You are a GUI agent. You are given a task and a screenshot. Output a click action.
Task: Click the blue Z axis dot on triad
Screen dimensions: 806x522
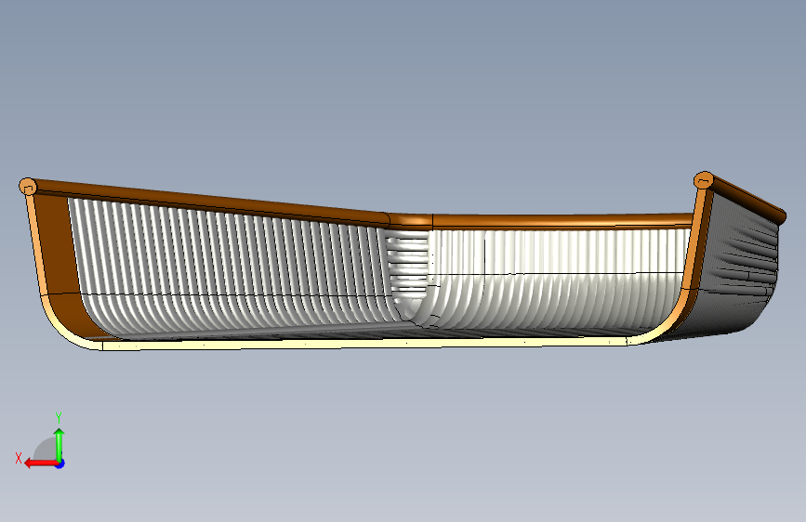(x=60, y=463)
